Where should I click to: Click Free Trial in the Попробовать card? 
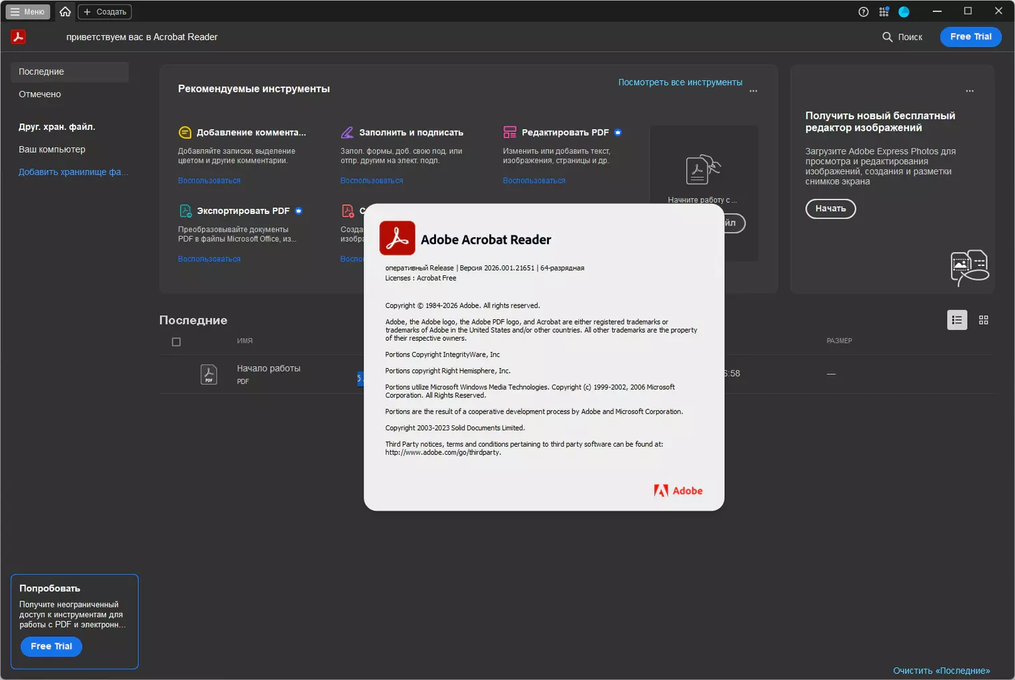[51, 647]
